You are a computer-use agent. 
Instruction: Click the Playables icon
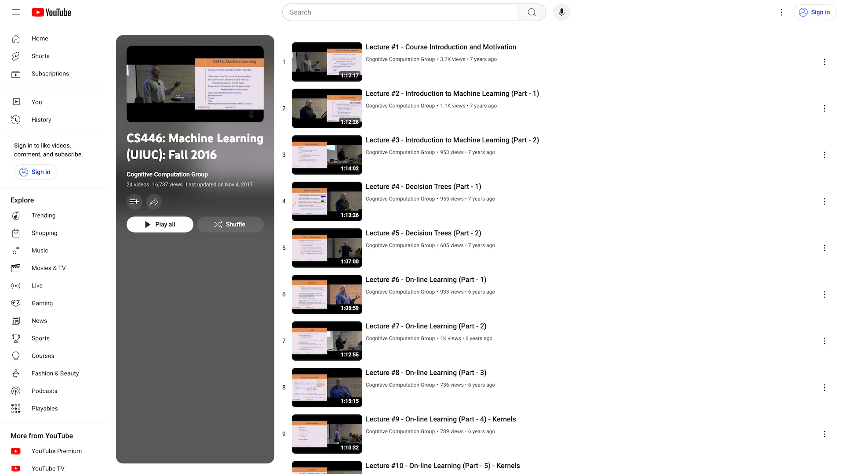coord(16,409)
